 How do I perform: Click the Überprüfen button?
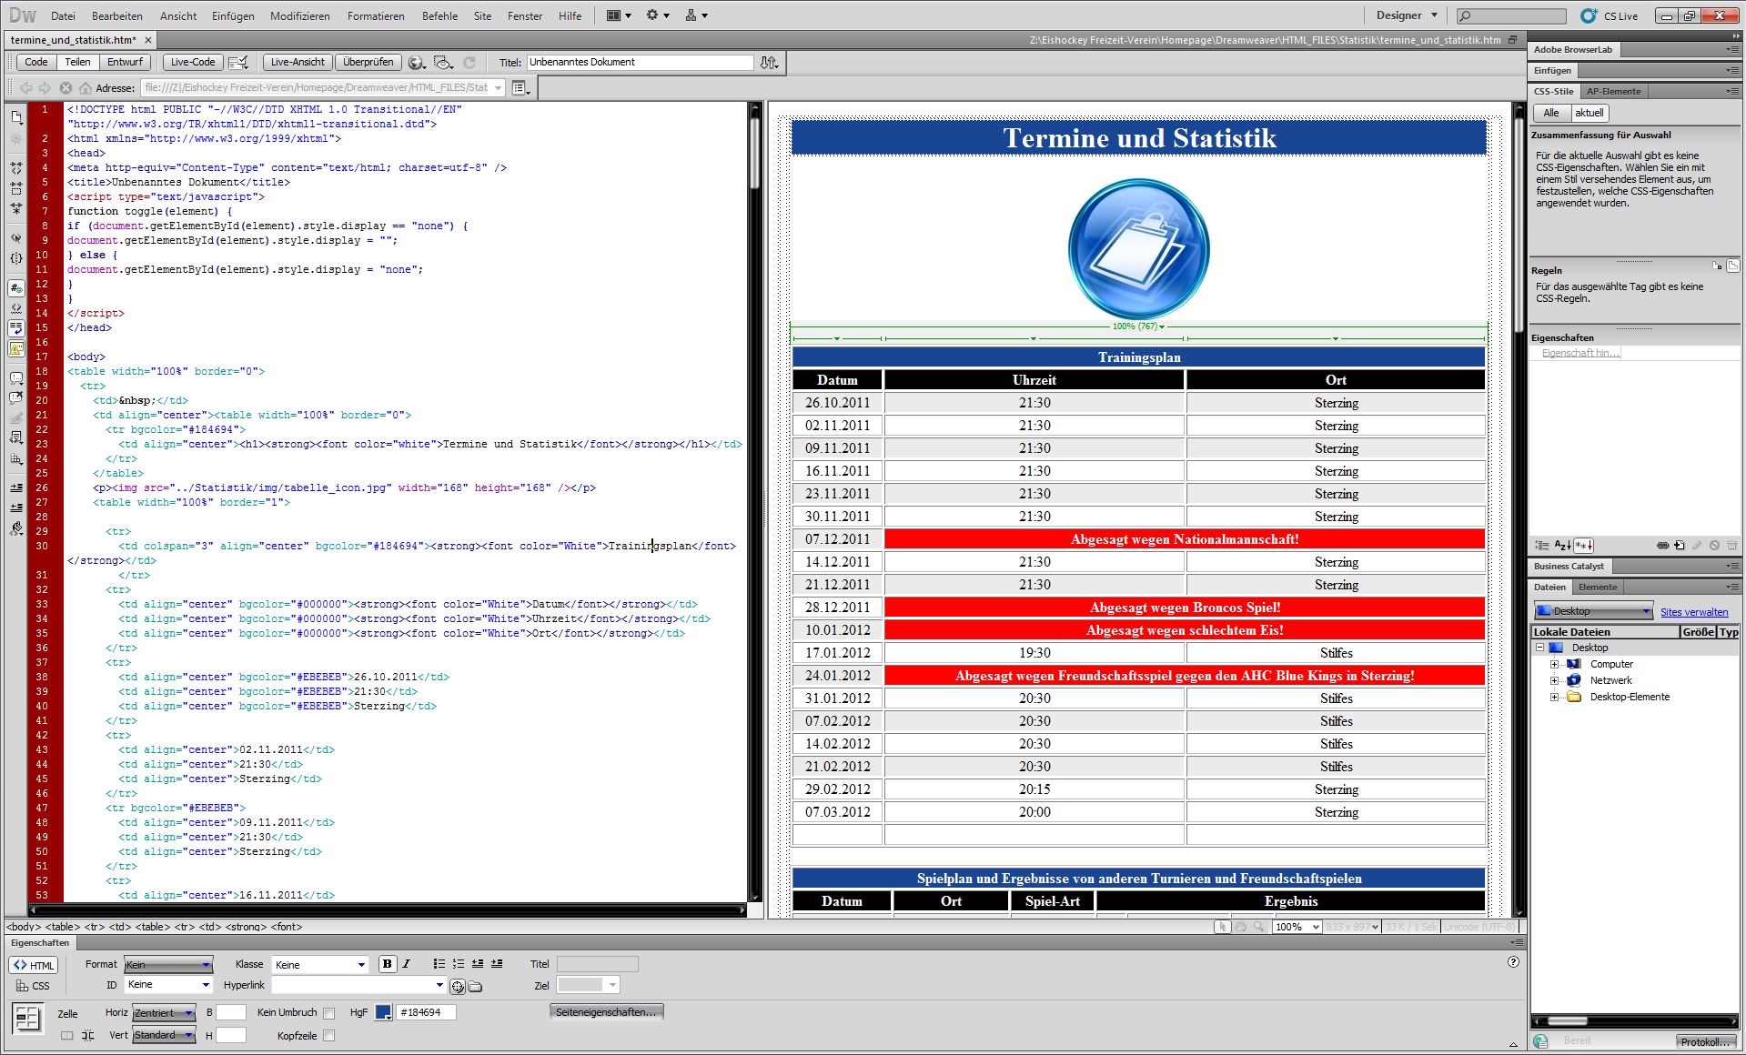pos(368,63)
